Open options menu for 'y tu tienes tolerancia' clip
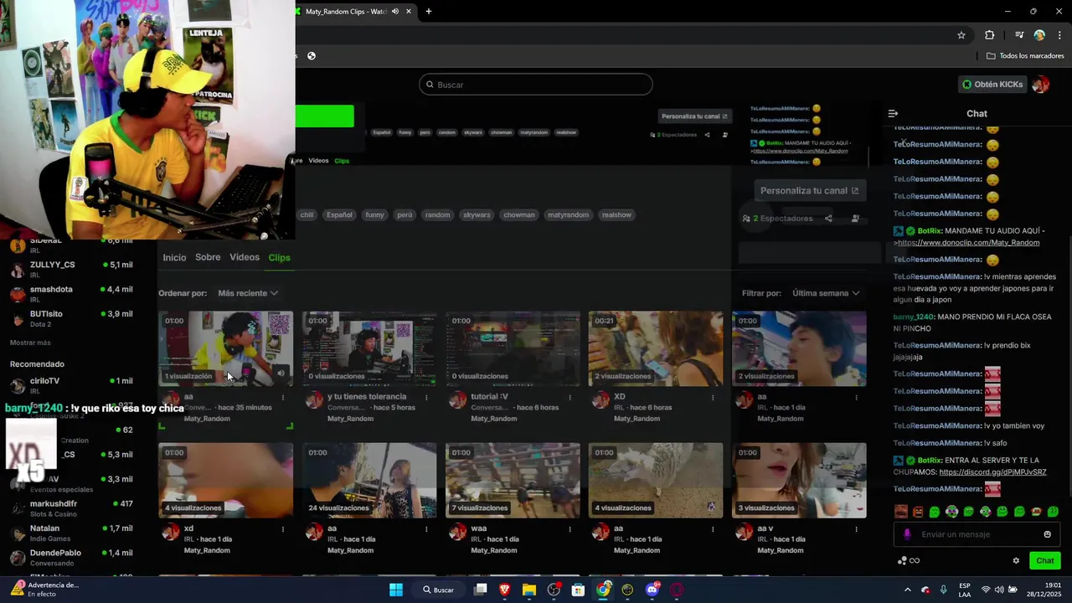The image size is (1072, 603). coord(426,397)
